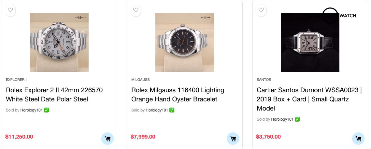Add Cartier Santos Dumont to cart
This screenshot has width=371, height=149.
point(358,139)
